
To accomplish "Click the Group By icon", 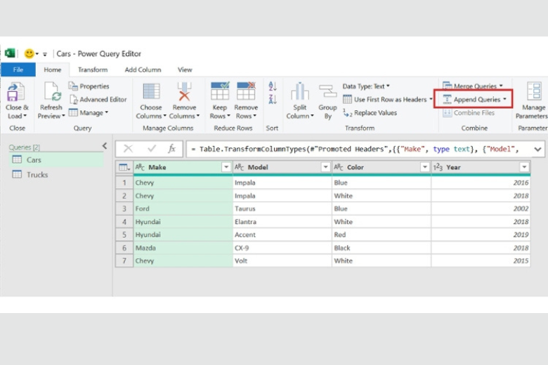I will click(x=327, y=92).
